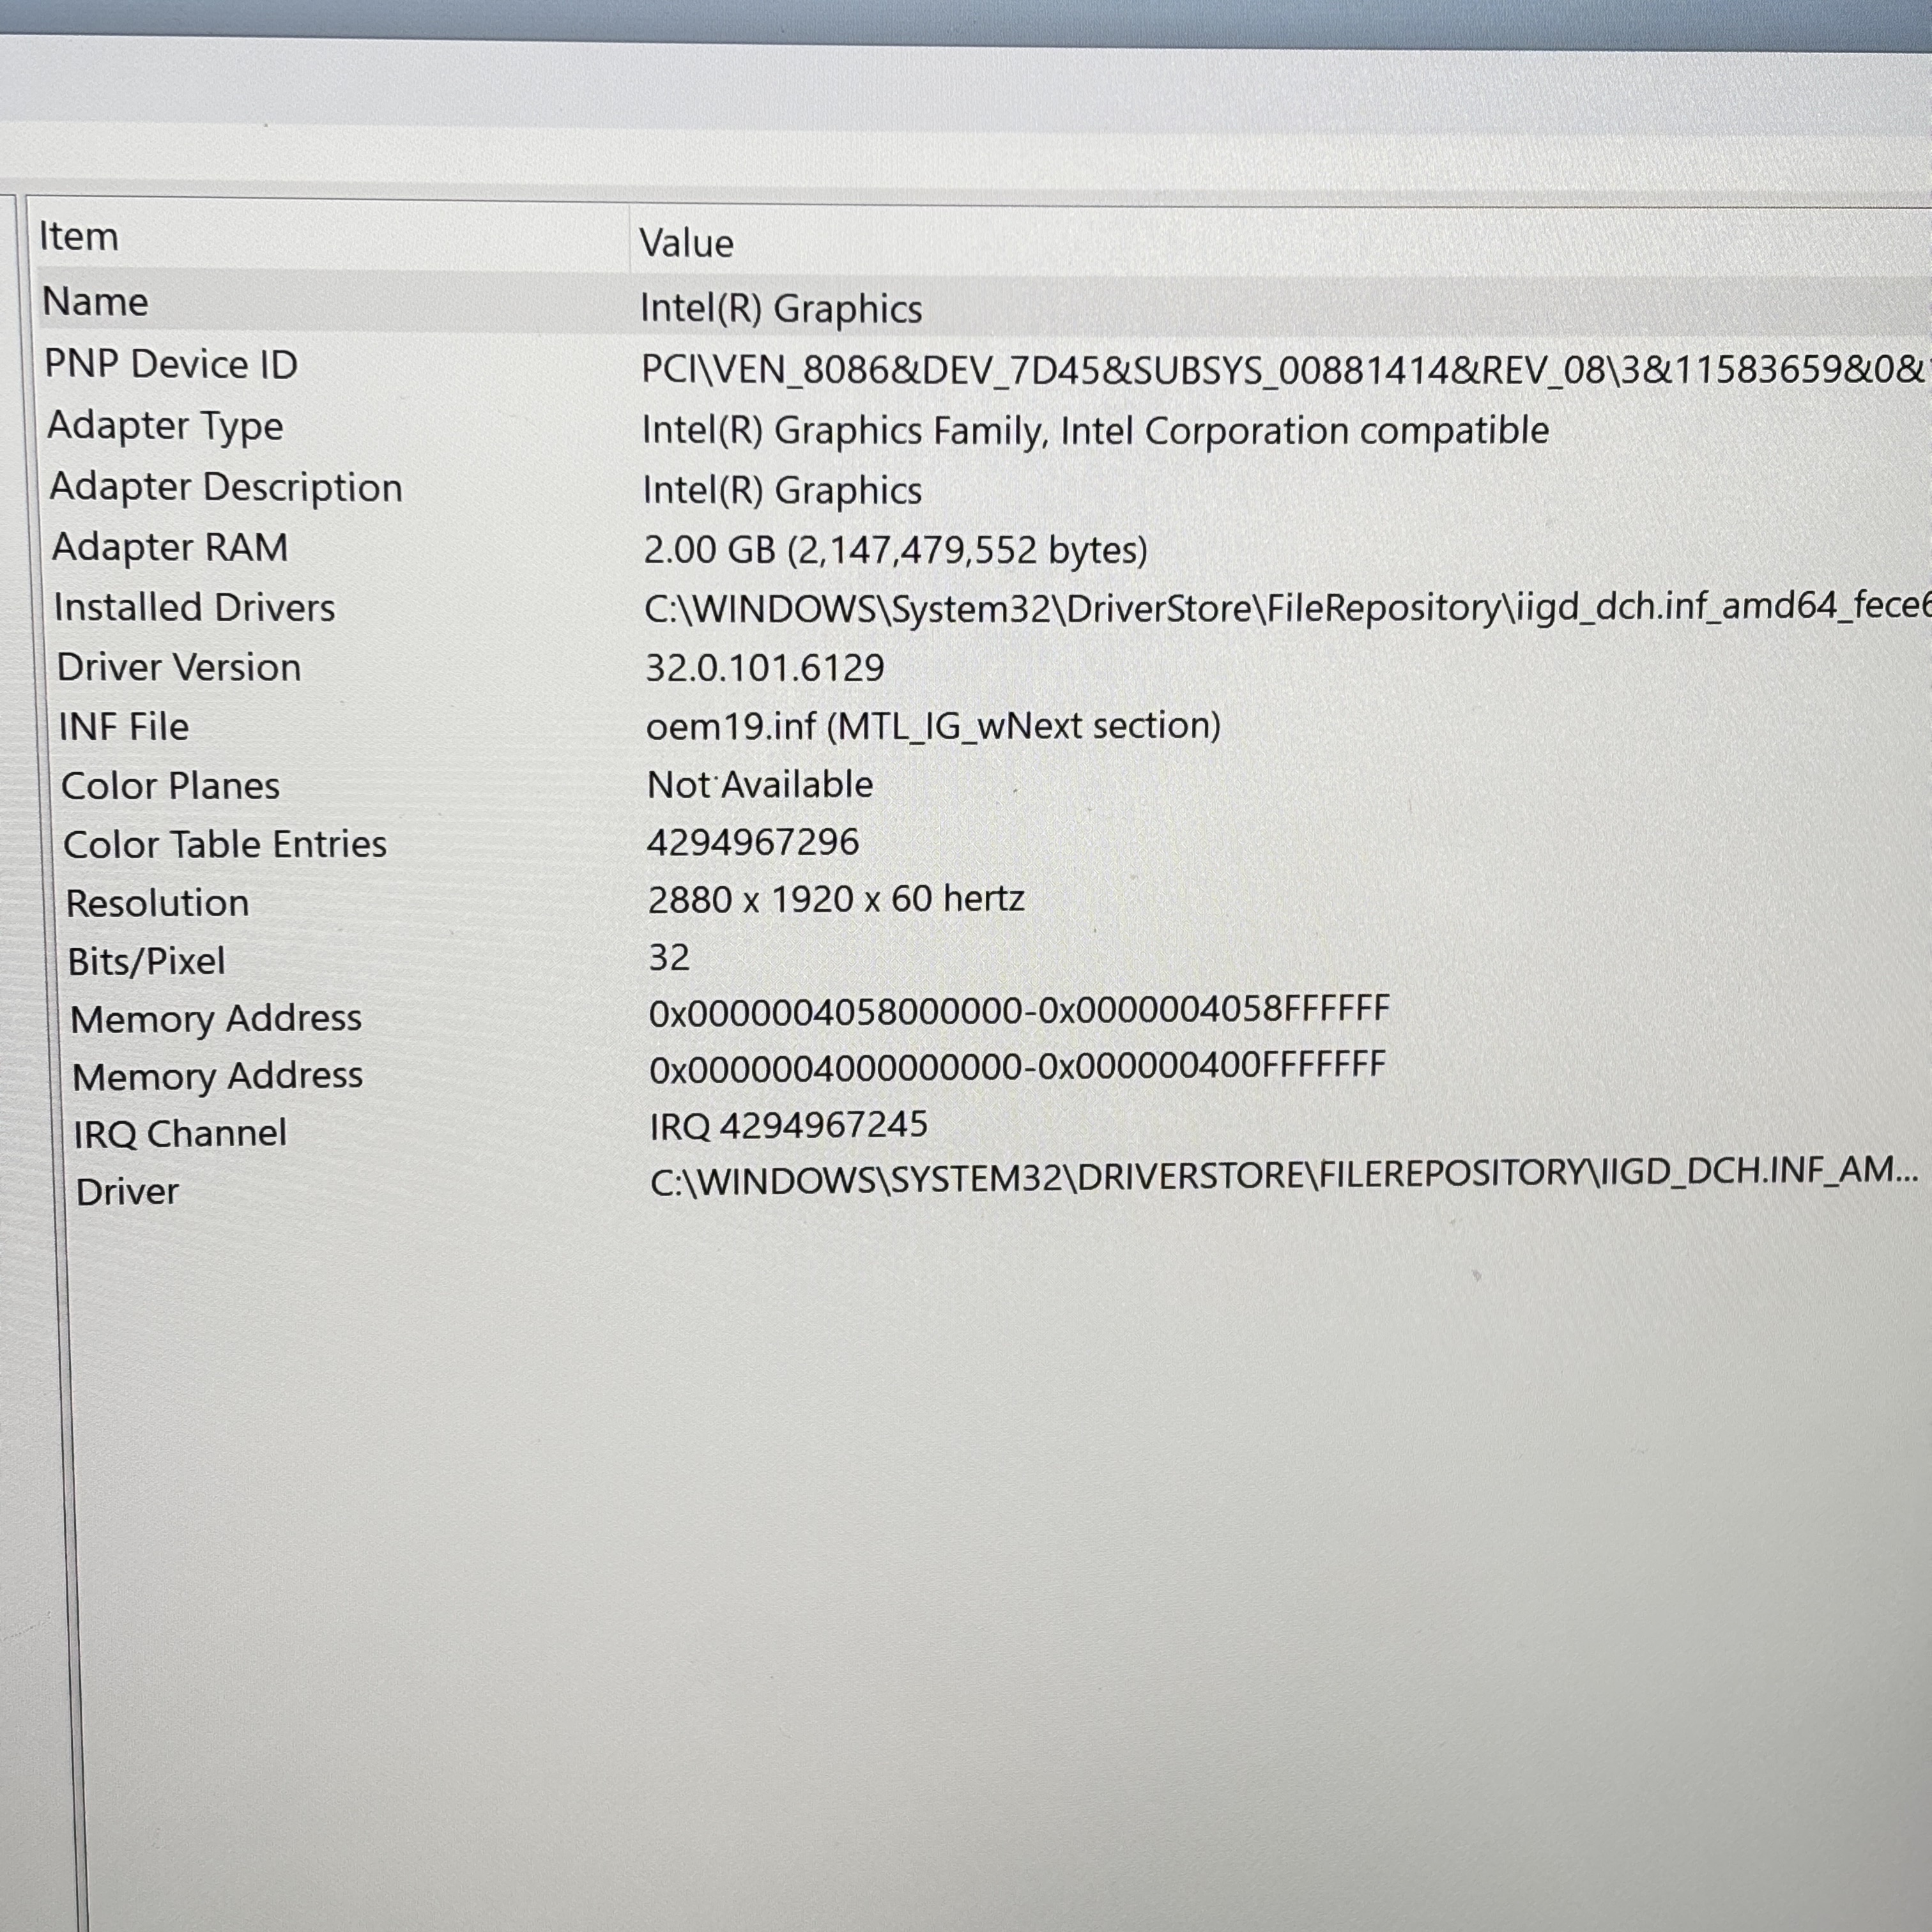Screen dimensions: 1932x1932
Task: Select the PNP Device ID row
Action: coord(171,364)
